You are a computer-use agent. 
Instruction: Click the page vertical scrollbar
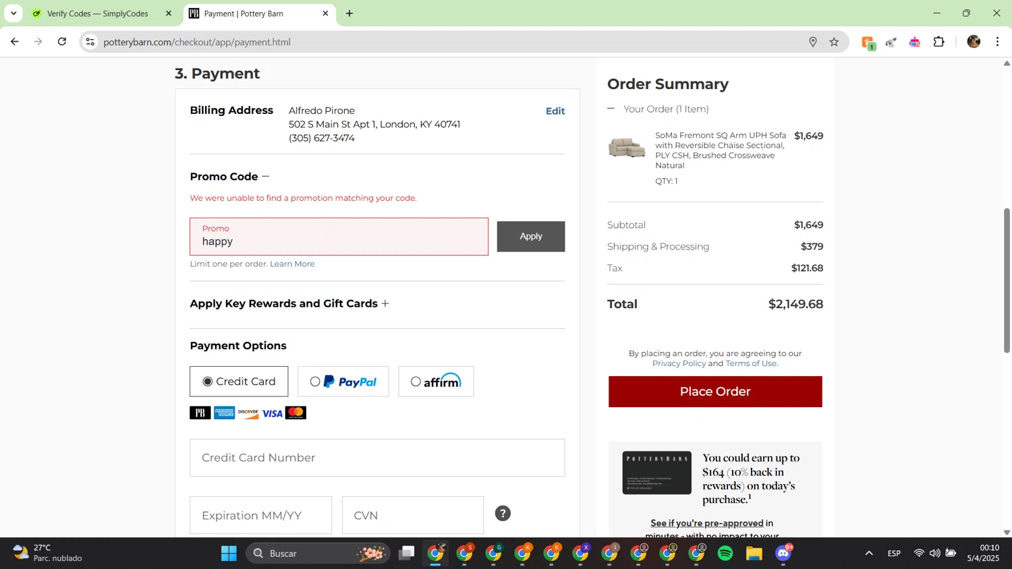click(1007, 280)
